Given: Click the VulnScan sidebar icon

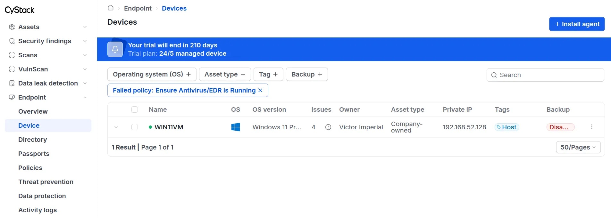Looking at the screenshot, I should [x=12, y=69].
